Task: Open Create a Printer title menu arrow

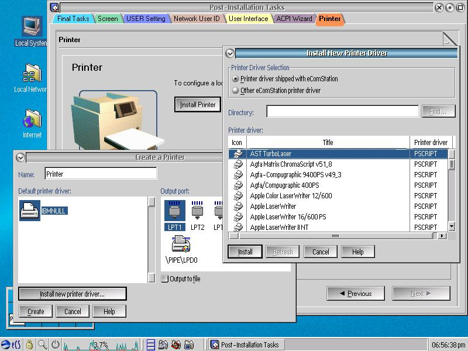Action: point(20,157)
